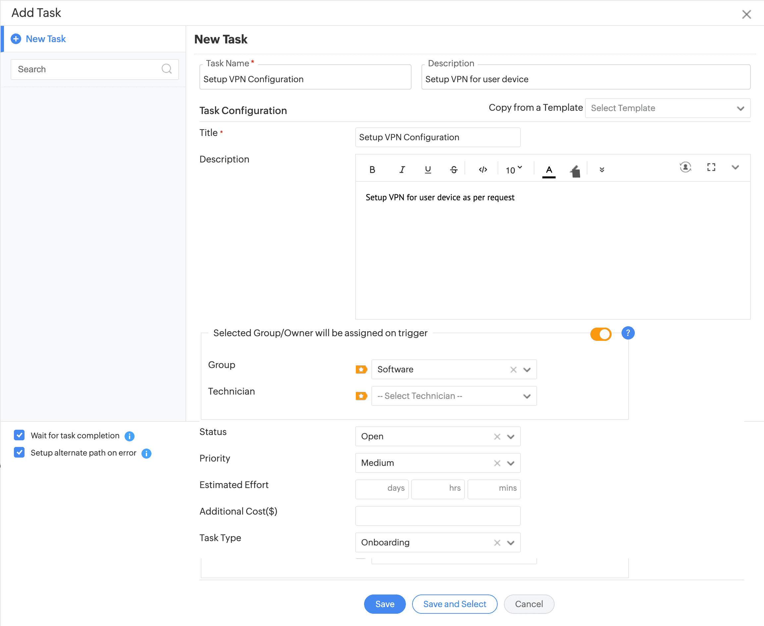The height and width of the screenshot is (626, 764).
Task: Apply strikethrough formatting to text
Action: click(453, 169)
